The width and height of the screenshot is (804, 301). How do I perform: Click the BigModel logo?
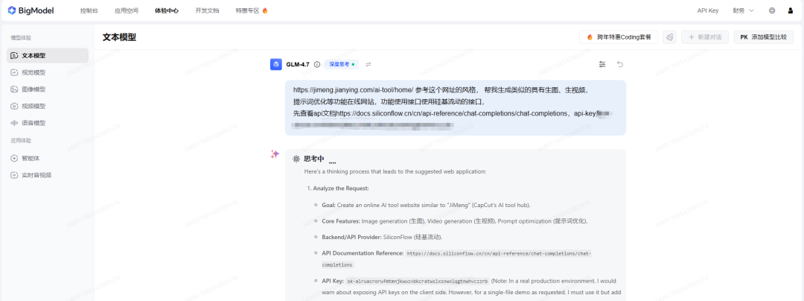(31, 10)
